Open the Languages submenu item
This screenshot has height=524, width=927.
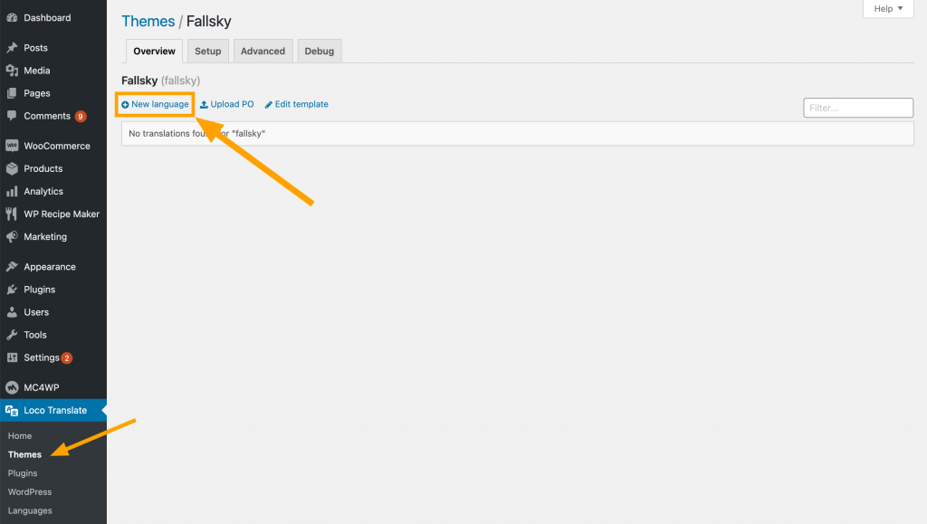pyautogui.click(x=30, y=510)
